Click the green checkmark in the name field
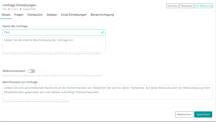 coord(102,32)
